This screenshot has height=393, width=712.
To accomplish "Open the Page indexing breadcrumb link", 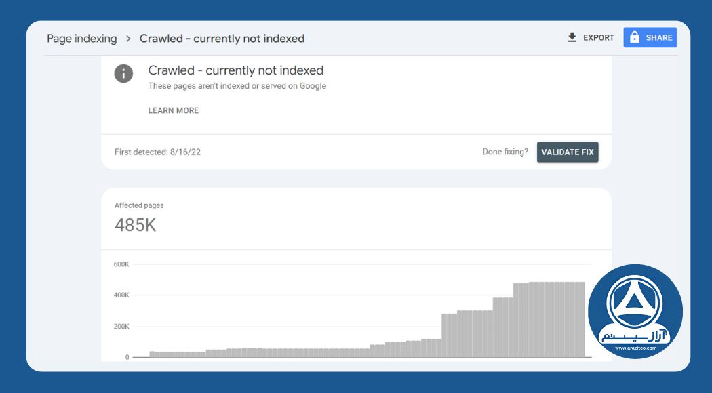I will pos(81,38).
